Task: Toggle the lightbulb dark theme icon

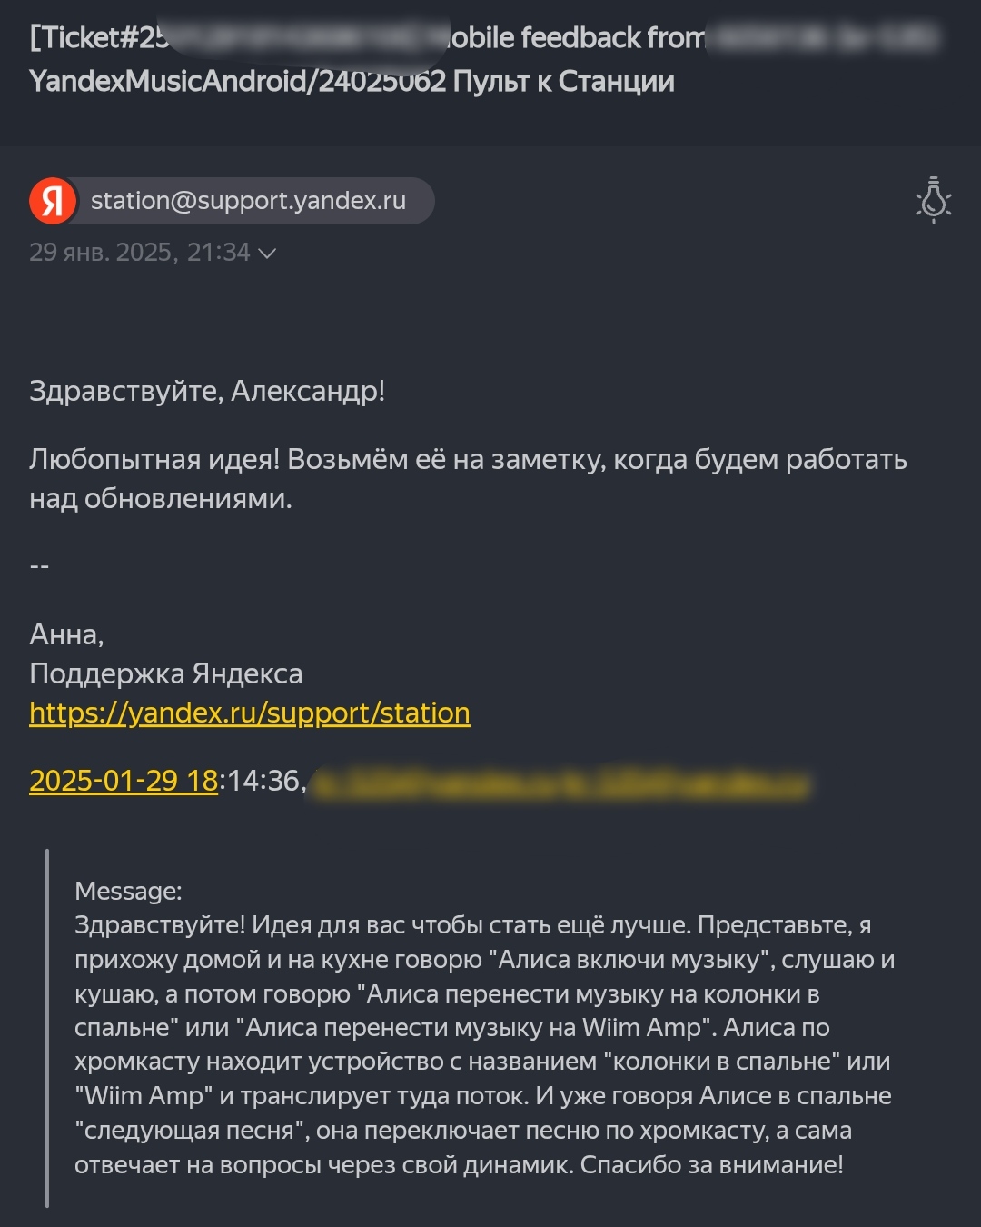Action: click(x=933, y=200)
